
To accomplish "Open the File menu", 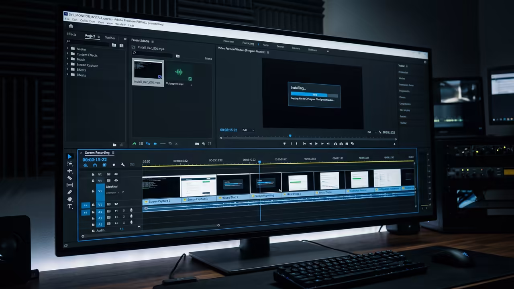I will pos(67,19).
